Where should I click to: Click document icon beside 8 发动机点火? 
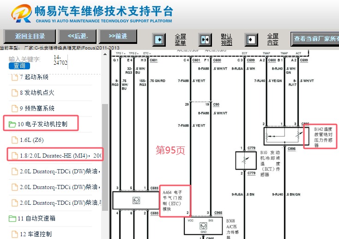14,92
